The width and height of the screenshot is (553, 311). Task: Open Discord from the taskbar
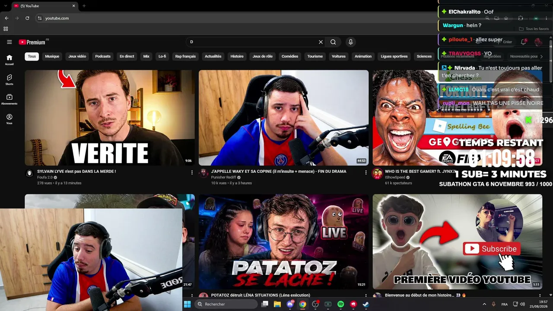[290, 304]
